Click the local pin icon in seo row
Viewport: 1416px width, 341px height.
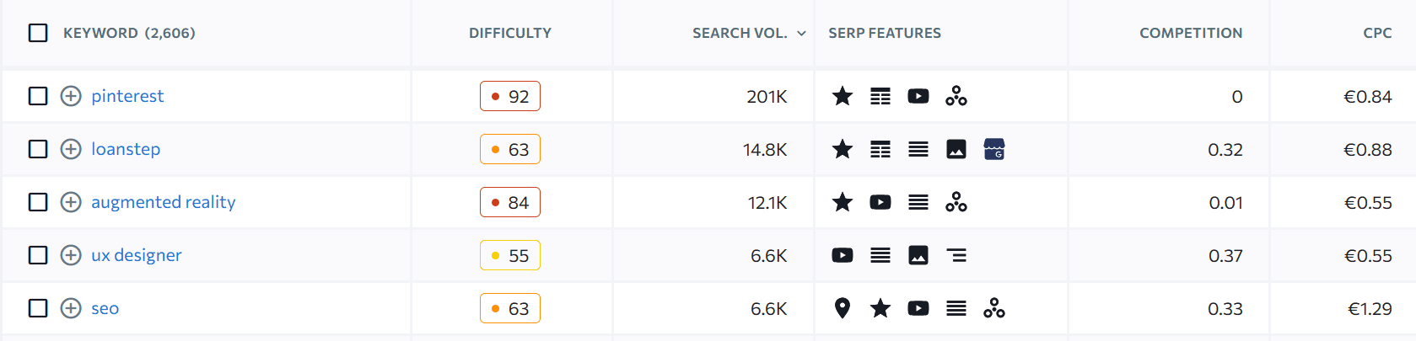click(842, 308)
